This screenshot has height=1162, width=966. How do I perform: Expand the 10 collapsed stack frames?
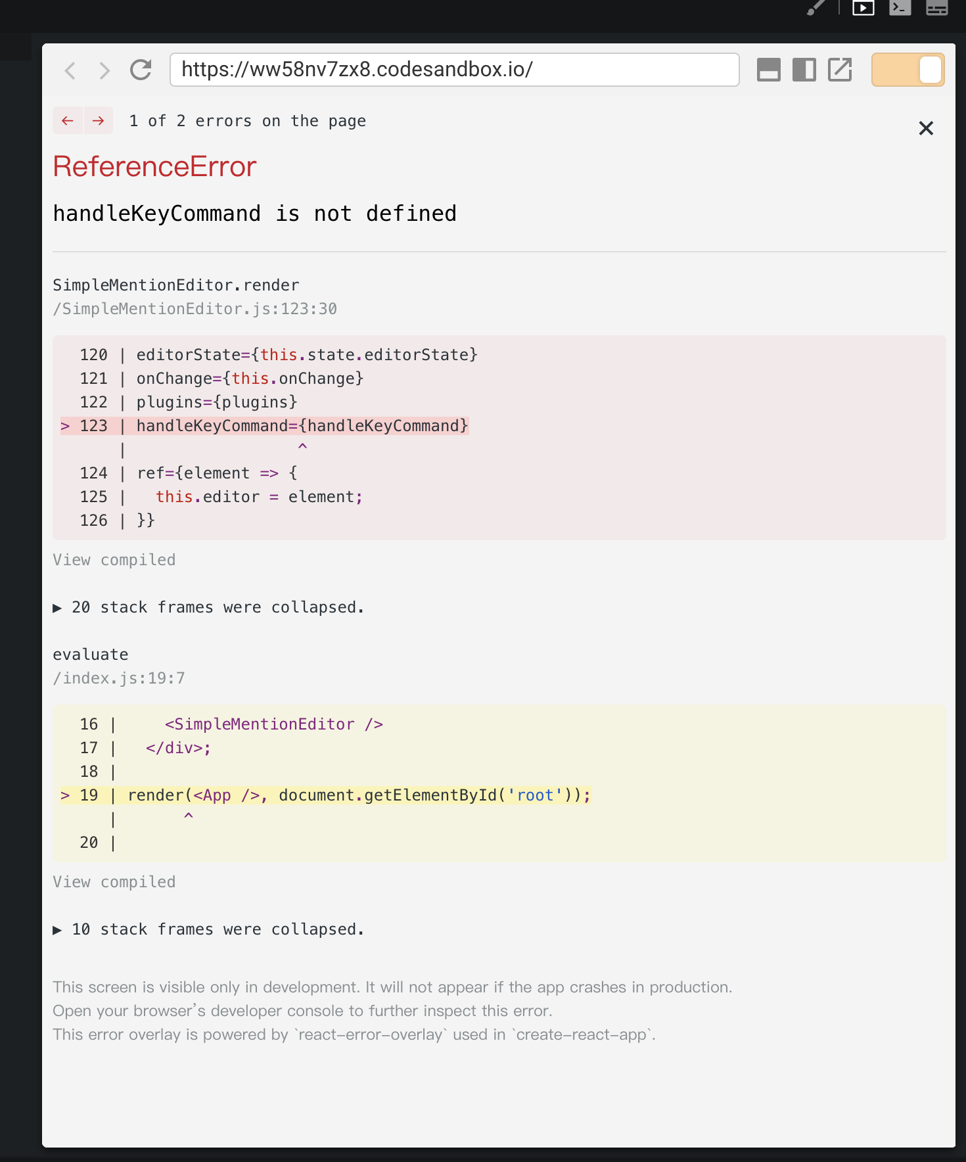210,929
